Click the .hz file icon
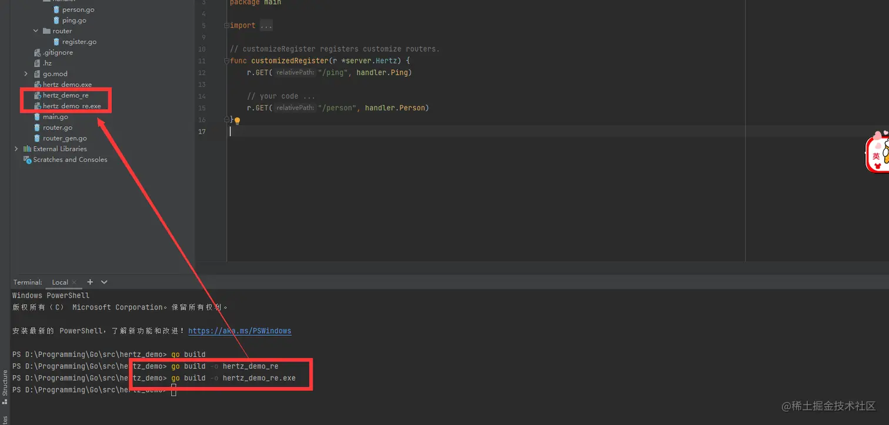This screenshot has height=425, width=889. tap(38, 63)
